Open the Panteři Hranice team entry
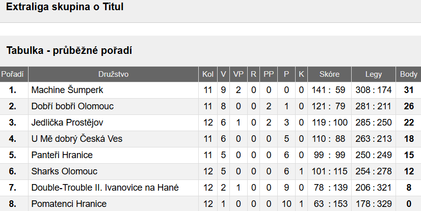 point(62,155)
